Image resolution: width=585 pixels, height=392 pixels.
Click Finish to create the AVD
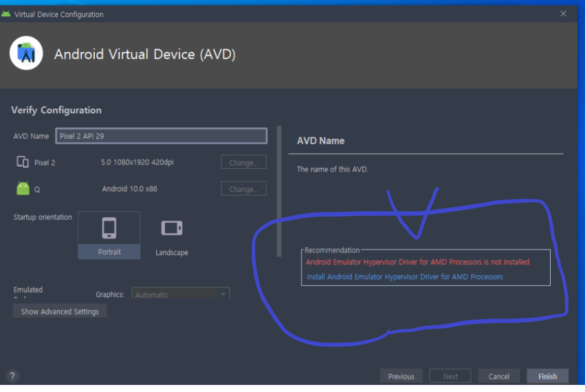(547, 376)
